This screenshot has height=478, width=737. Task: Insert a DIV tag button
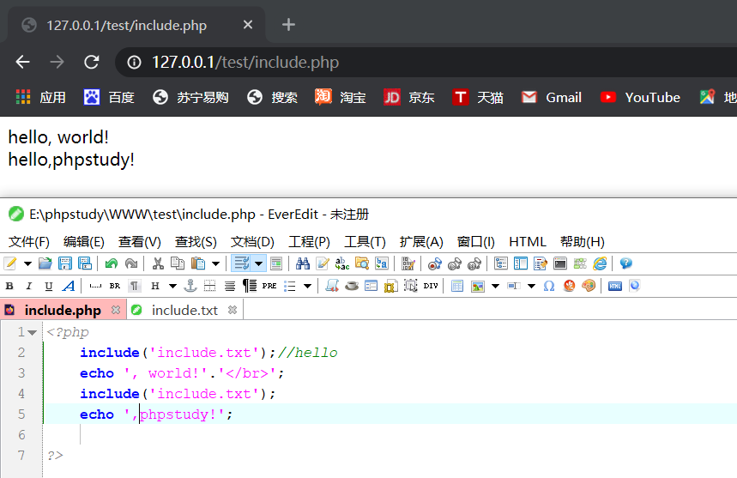431,286
